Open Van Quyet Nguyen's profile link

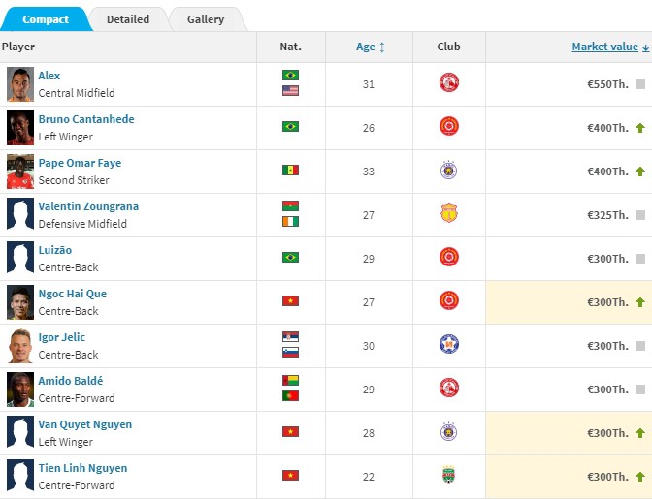click(84, 424)
